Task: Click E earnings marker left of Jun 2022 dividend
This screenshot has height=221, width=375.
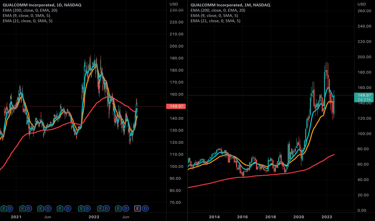Action: [x=118, y=209]
